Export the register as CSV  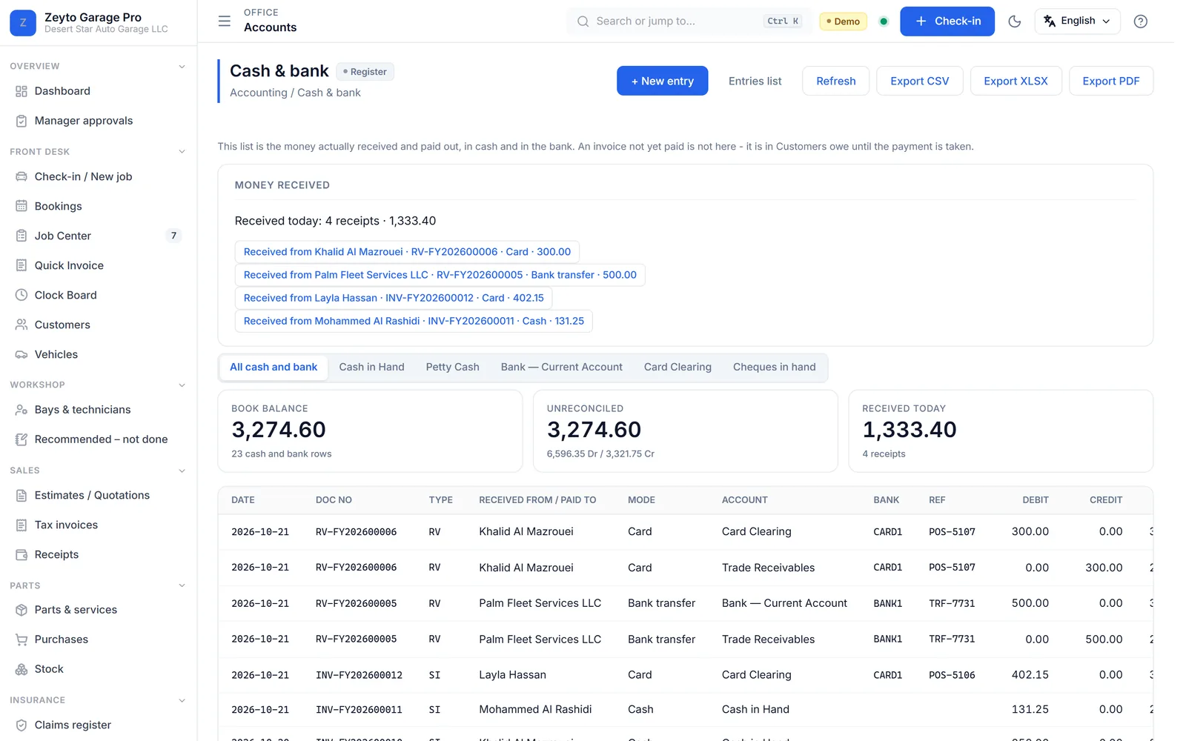919,81
